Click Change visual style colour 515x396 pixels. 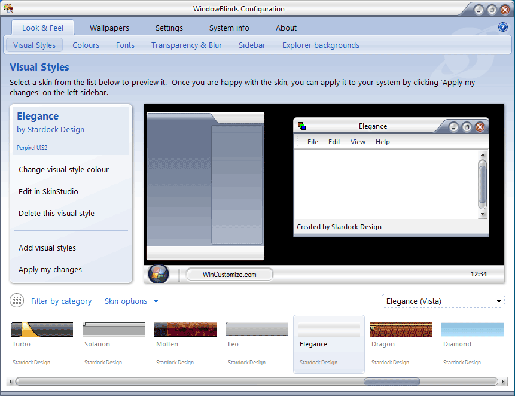click(63, 170)
